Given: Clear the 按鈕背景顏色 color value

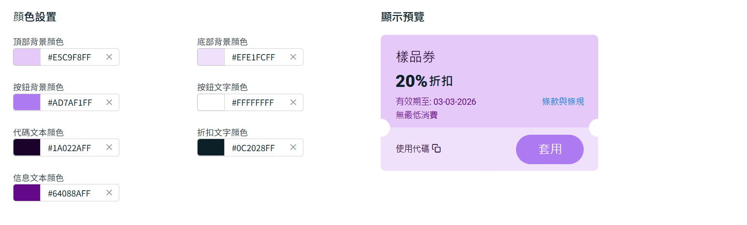Looking at the screenshot, I should coord(109,102).
